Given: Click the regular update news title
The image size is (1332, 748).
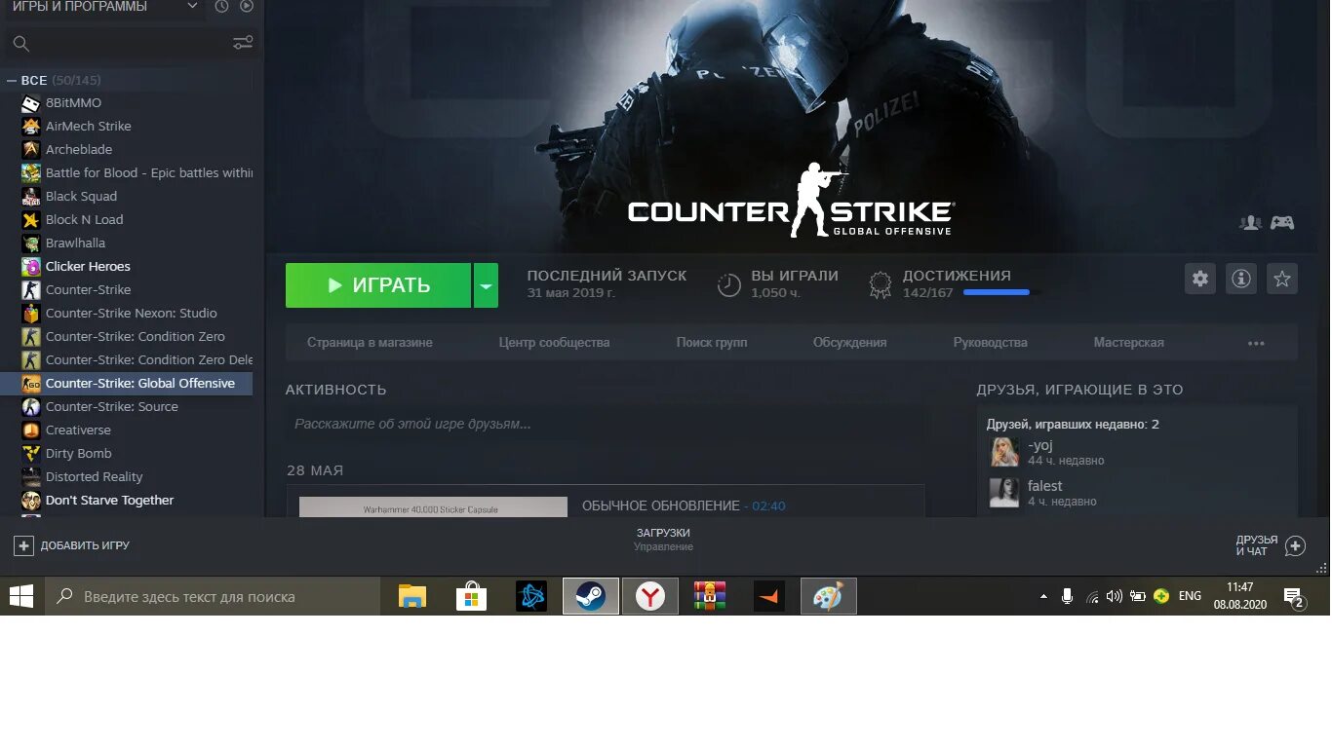Looking at the screenshot, I should coord(661,505).
